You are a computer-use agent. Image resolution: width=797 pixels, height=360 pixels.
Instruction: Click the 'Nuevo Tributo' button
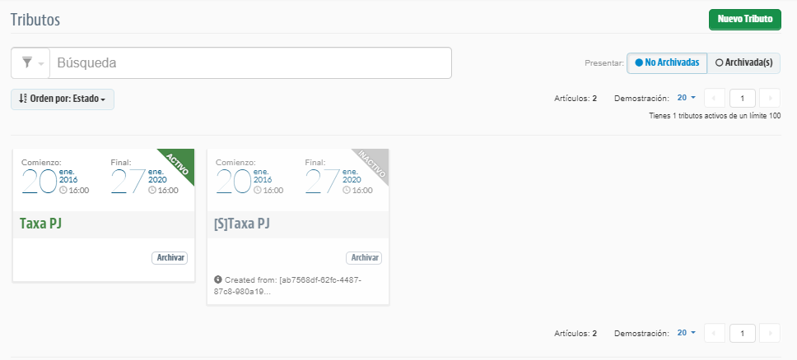coord(744,20)
